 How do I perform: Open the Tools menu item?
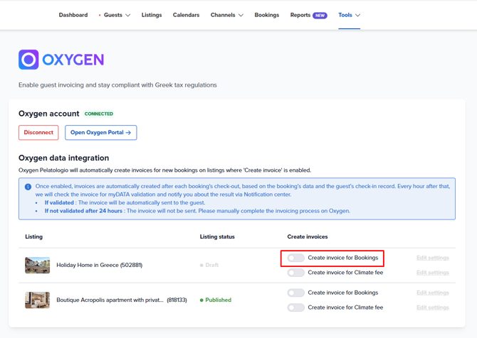coord(345,15)
